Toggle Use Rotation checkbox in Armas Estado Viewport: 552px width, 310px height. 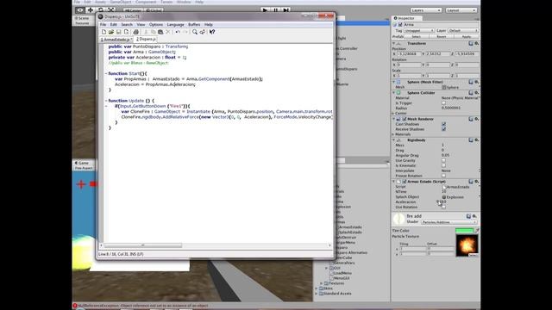pos(443,207)
